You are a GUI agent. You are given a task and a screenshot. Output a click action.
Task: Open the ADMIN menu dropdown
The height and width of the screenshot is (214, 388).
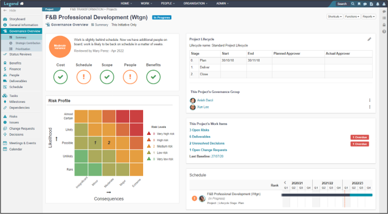pyautogui.click(x=222, y=3)
